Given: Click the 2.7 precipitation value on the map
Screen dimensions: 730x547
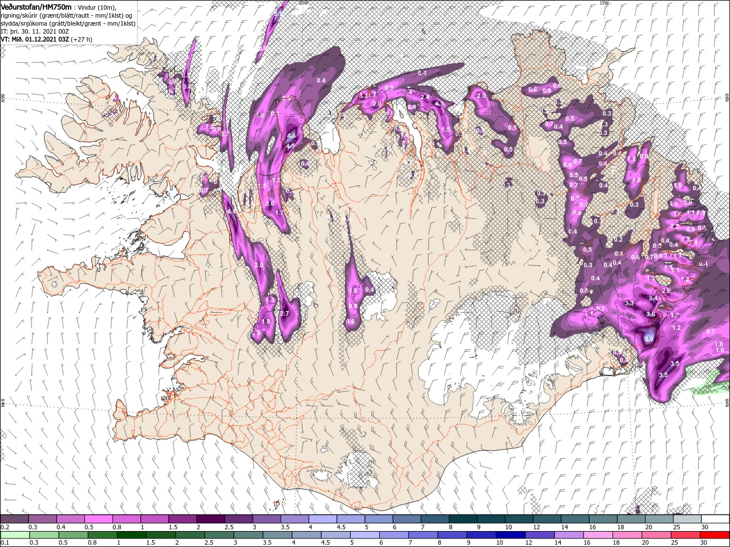Looking at the screenshot, I should click(286, 314).
